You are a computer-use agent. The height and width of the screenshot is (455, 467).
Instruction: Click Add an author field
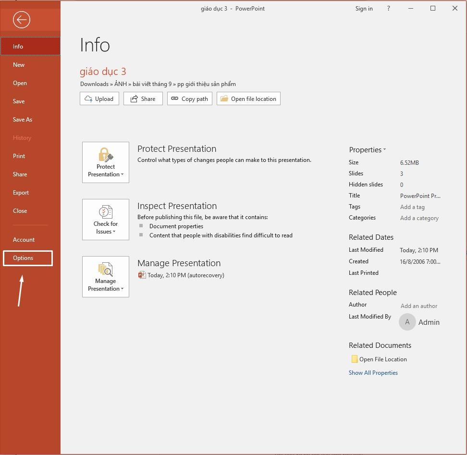[x=418, y=306]
